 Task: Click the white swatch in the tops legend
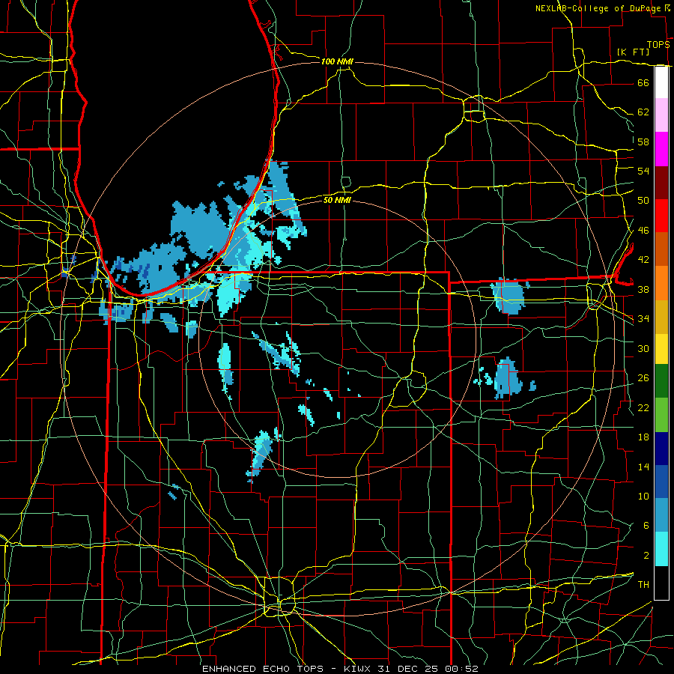[661, 82]
